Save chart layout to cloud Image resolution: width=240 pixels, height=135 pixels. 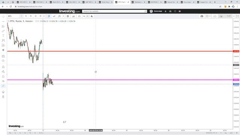pyautogui.click(x=221, y=16)
